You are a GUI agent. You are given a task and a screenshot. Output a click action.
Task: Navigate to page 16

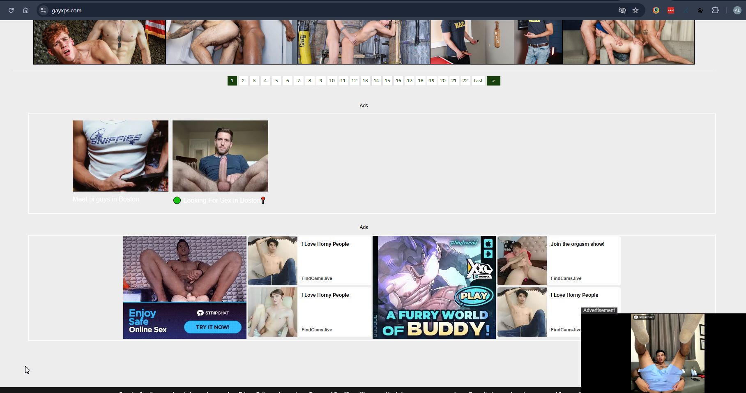click(x=398, y=81)
